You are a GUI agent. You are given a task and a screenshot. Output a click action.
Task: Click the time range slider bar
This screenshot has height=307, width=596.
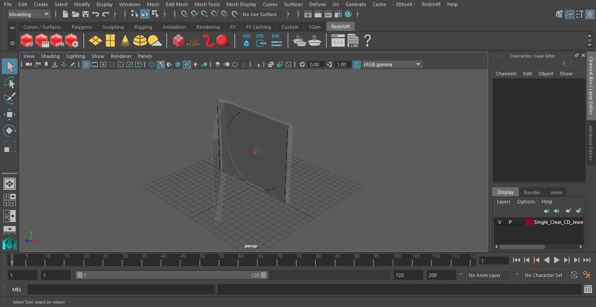[x=171, y=275]
